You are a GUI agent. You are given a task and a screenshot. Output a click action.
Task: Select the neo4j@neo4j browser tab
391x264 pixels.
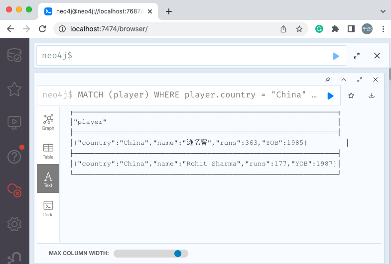pos(98,11)
